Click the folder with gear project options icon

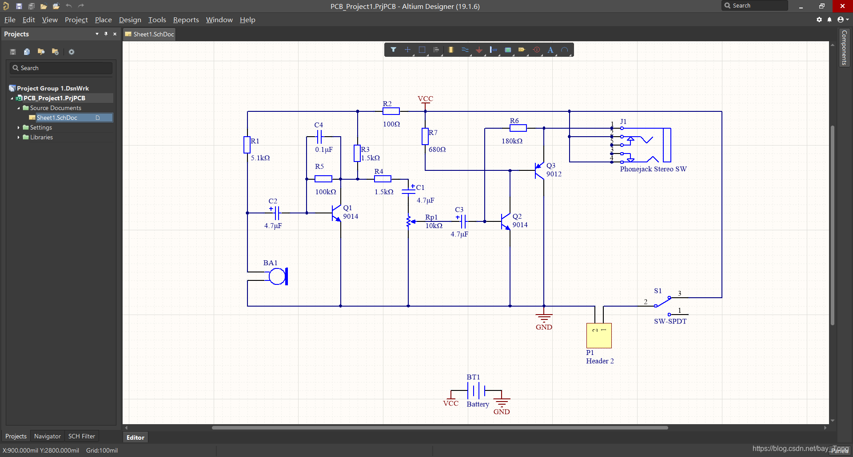(56, 52)
